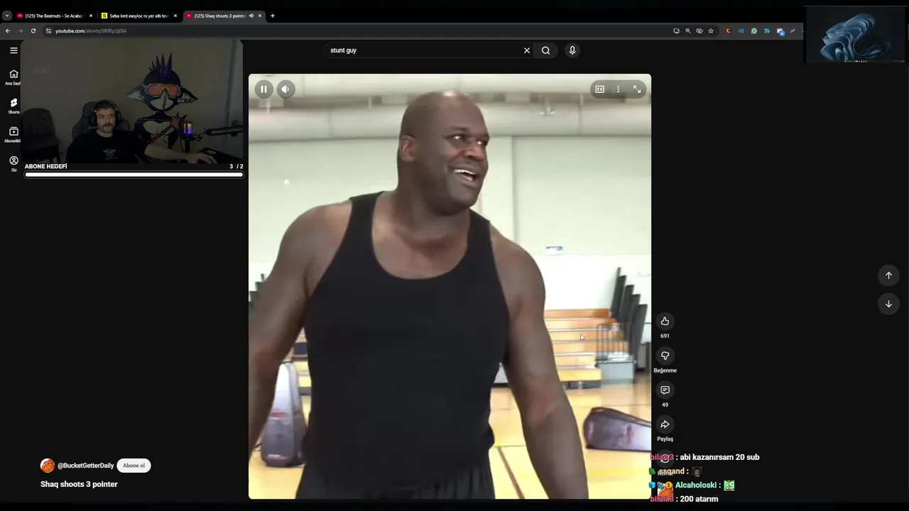Open the blue sound waves extension
The width and height of the screenshot is (909, 511).
[741, 31]
